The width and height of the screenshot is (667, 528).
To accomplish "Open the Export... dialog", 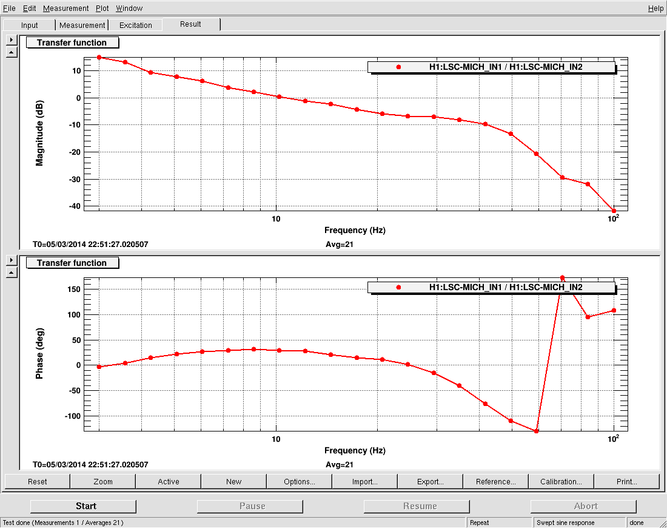I will tap(431, 482).
